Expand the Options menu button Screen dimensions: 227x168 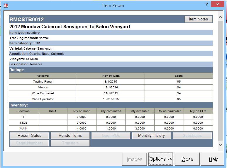coord(161,159)
